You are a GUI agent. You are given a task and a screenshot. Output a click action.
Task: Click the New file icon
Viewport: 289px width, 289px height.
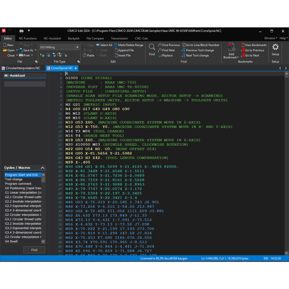(x=5, y=45)
